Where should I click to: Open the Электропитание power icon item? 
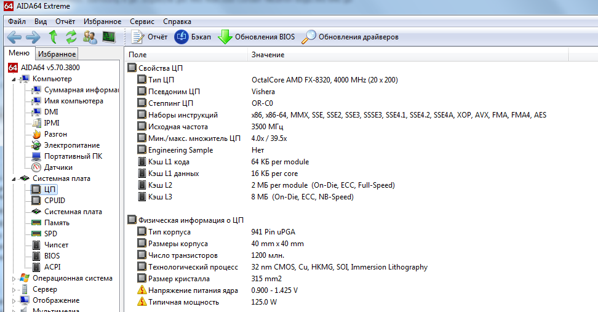tap(37, 145)
